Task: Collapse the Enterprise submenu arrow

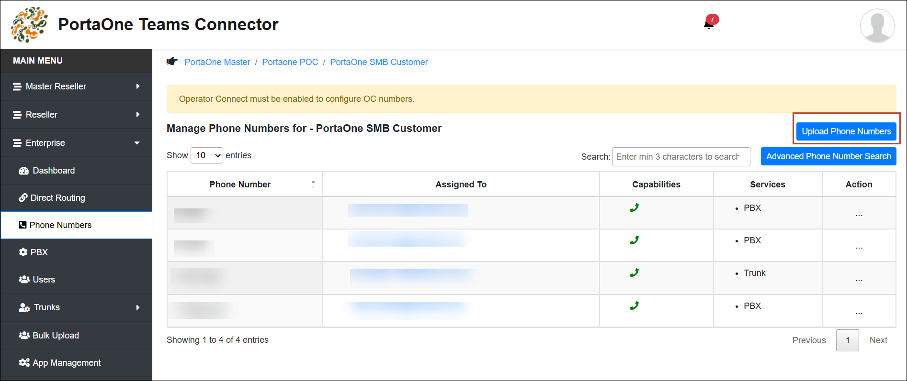Action: pyautogui.click(x=137, y=143)
